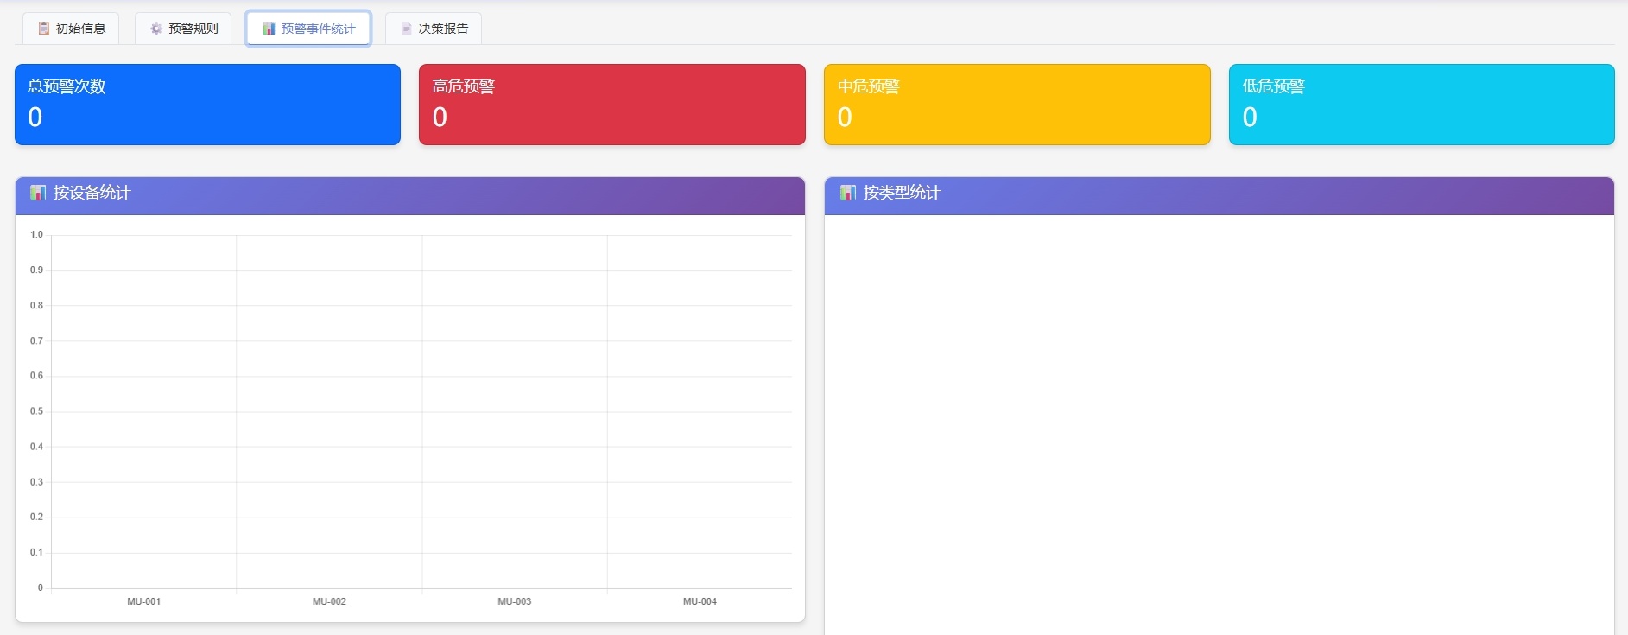Click the red 高危预警 card
1628x635 pixels.
[611, 105]
